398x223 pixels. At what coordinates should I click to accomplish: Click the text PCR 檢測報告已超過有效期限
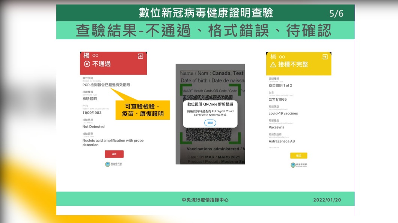tap(106, 85)
